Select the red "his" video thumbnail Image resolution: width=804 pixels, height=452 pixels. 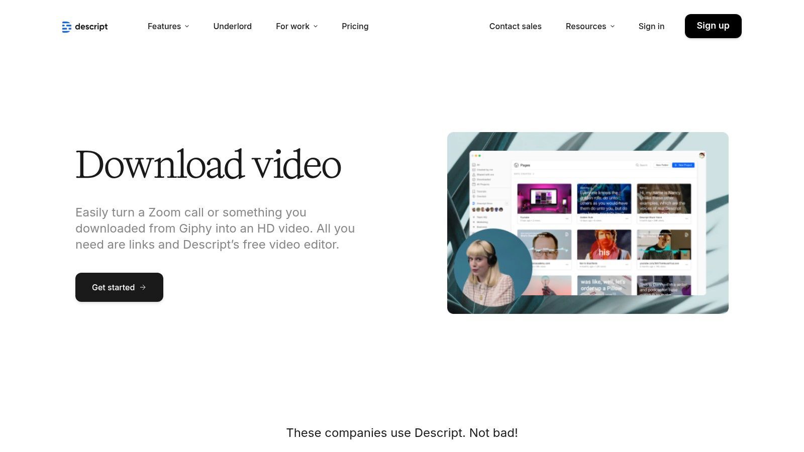pyautogui.click(x=604, y=245)
